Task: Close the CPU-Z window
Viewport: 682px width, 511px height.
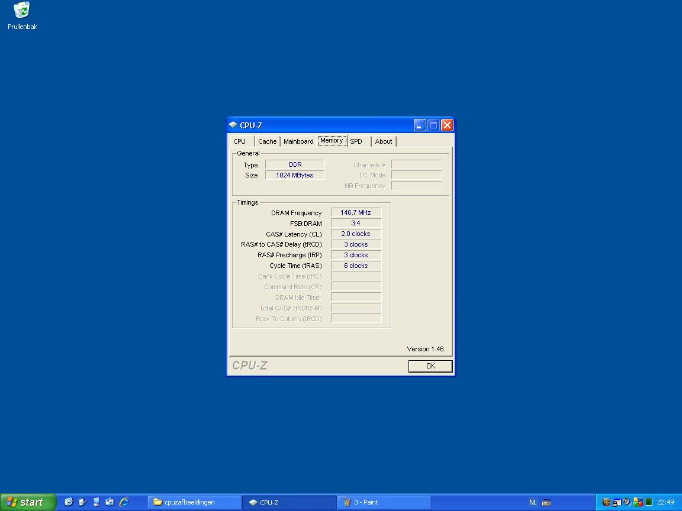Action: coord(447,125)
